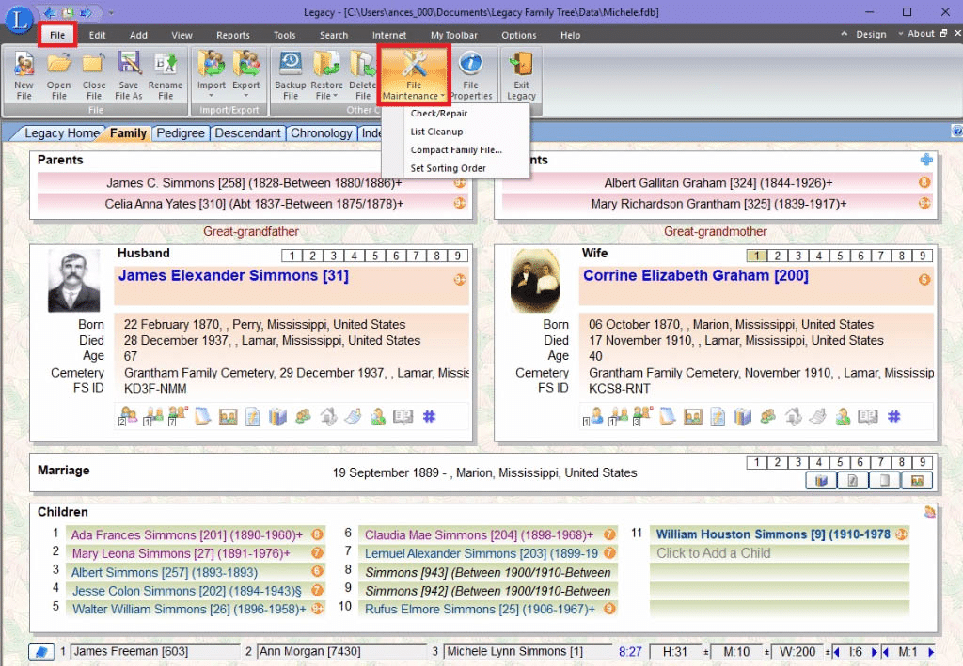
Task: Open child Rufus Elmore Simmons [25]
Action: pyautogui.click(x=488, y=609)
